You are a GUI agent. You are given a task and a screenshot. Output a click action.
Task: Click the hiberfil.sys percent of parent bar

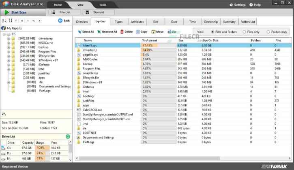click(158, 45)
